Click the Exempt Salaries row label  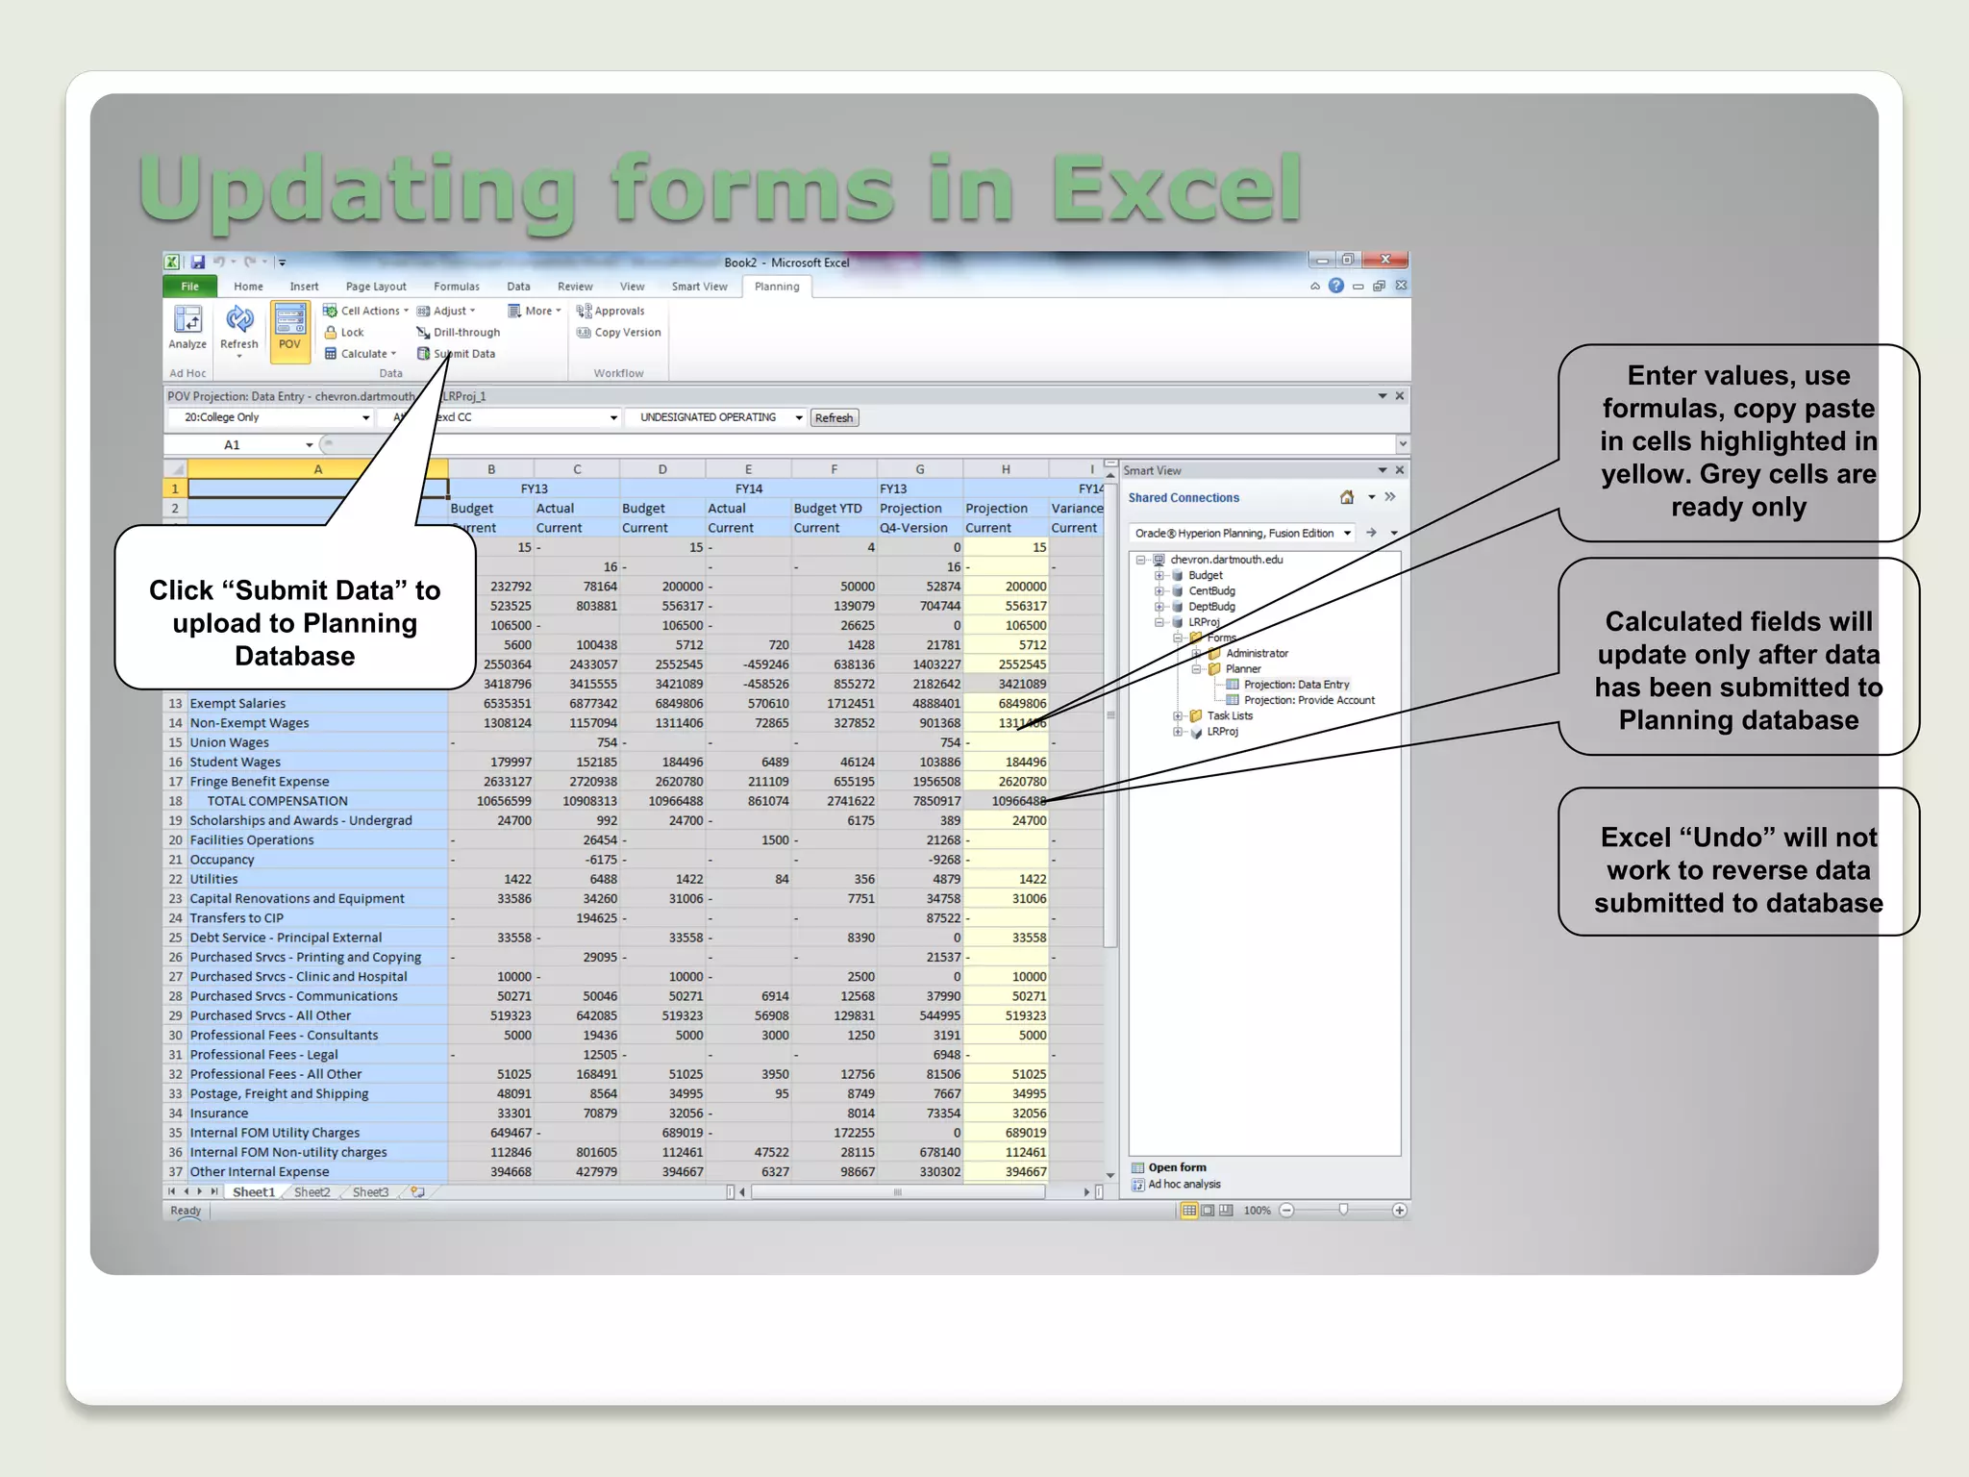point(237,704)
